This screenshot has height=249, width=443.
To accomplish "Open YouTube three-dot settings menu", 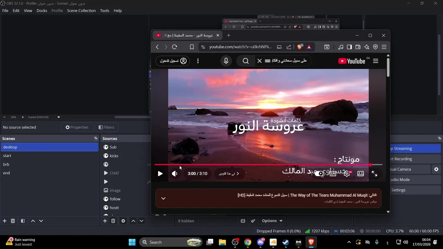I will (198, 61).
